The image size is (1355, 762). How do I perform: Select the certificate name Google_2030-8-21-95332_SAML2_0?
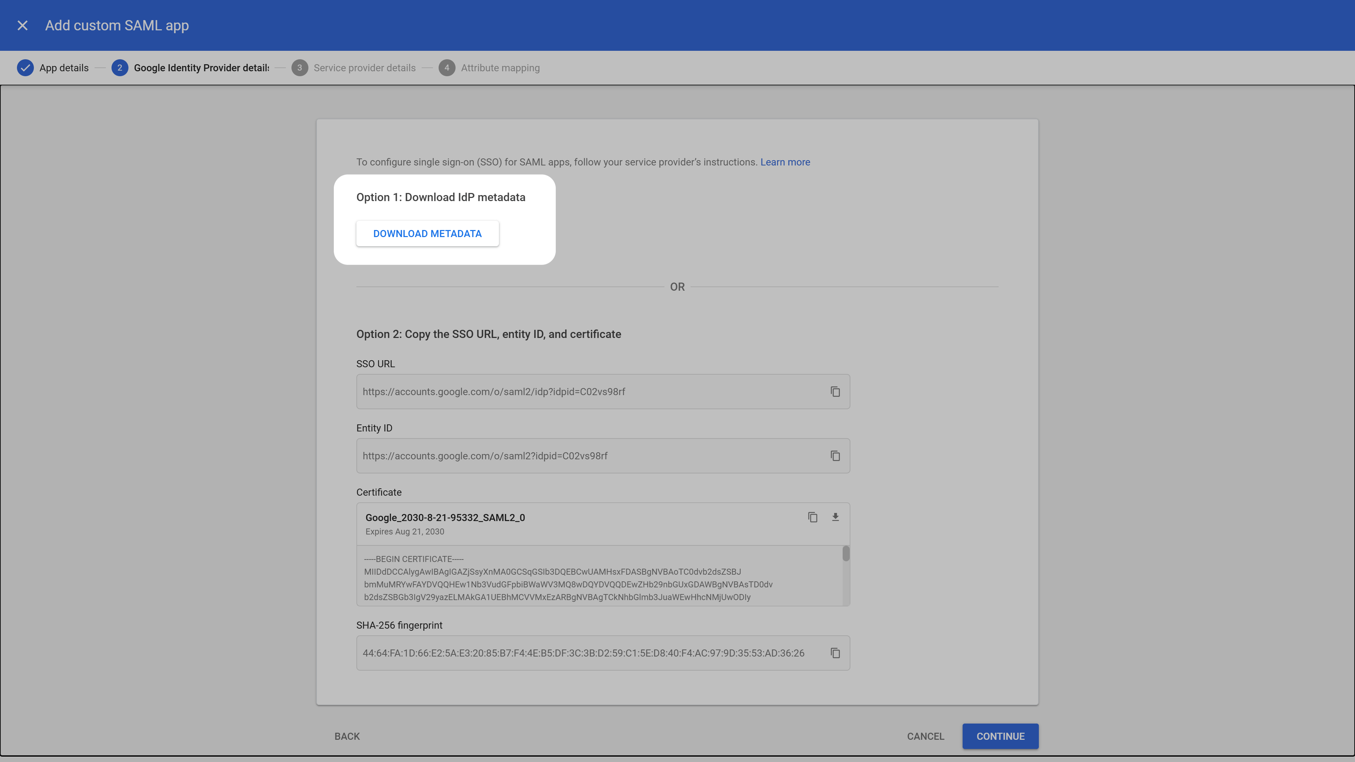click(445, 518)
